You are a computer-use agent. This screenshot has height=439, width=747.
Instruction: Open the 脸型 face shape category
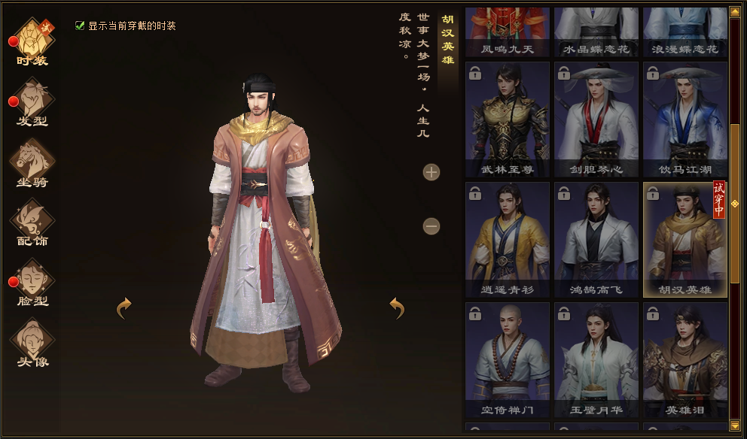click(32, 283)
